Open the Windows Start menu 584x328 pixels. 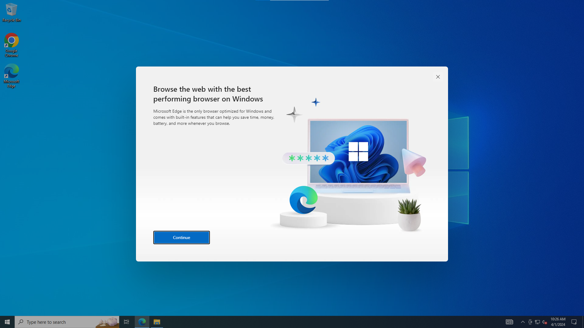tap(7, 322)
